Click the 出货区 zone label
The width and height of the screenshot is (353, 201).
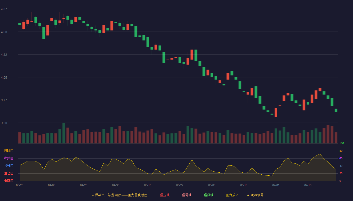9,158
